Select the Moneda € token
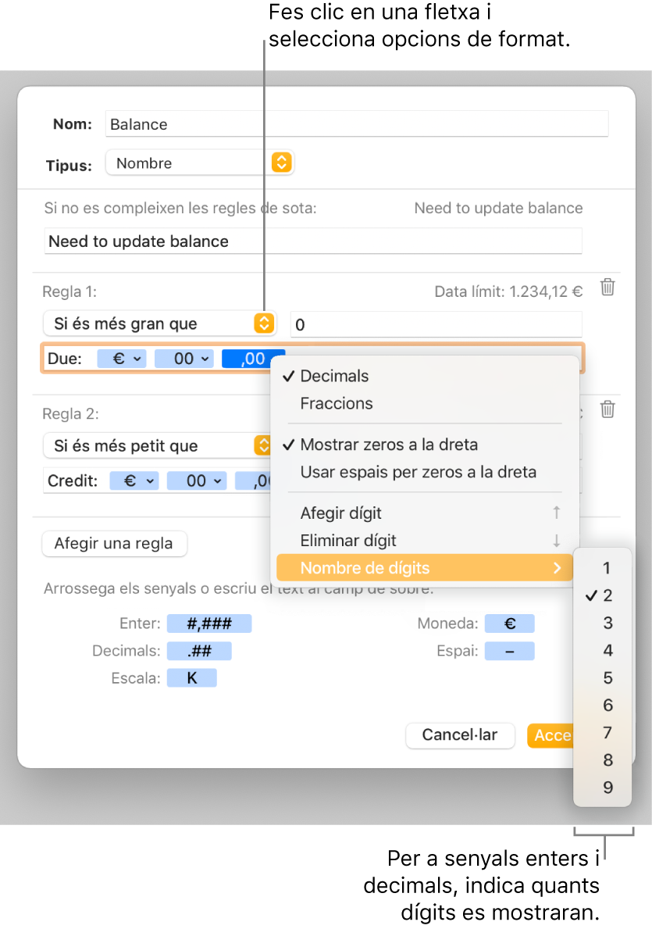The height and width of the screenshot is (929, 652). 509,624
